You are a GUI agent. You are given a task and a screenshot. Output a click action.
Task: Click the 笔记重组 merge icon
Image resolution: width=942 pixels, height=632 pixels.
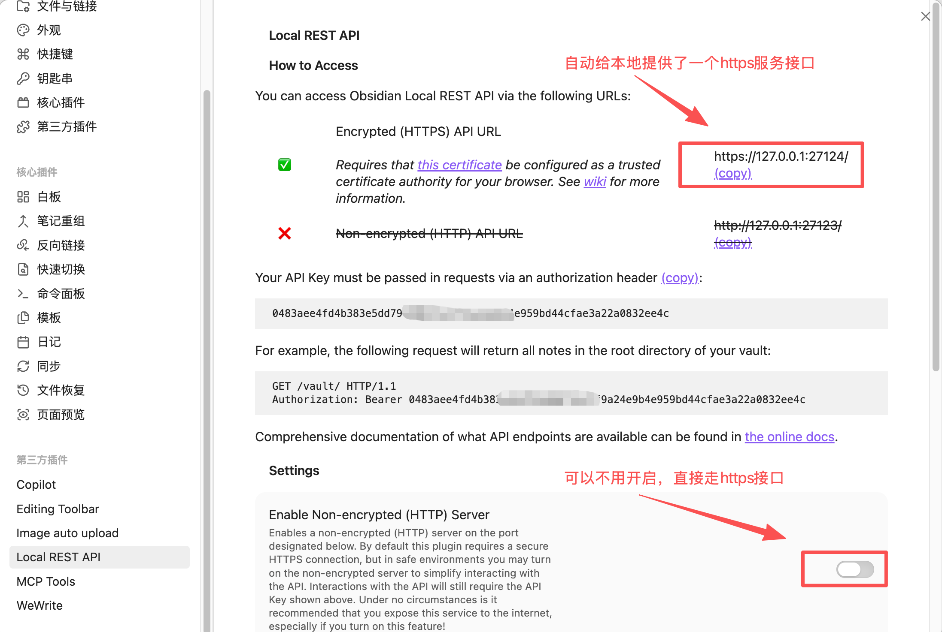[23, 221]
